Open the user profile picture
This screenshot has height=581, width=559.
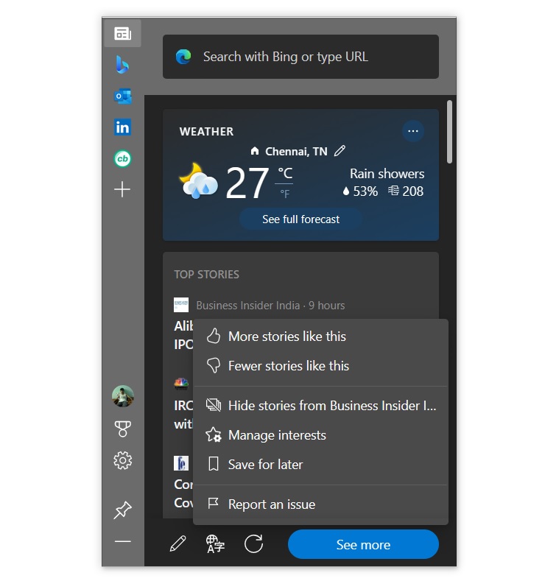[123, 396]
